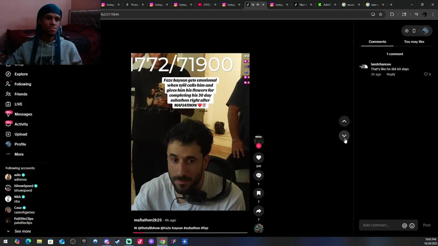Open Steam from the taskbar
Screen dimensions: 438x246
pyautogui.click(x=117, y=242)
